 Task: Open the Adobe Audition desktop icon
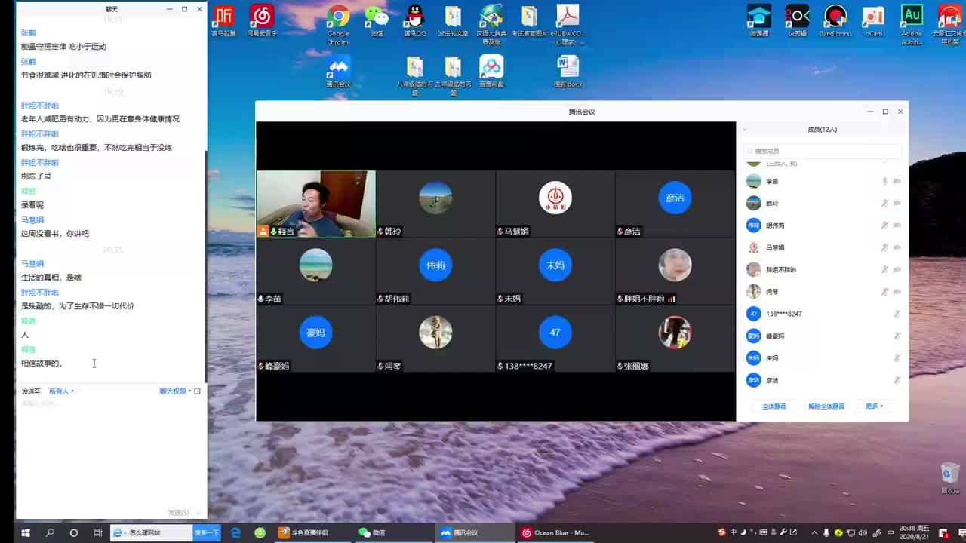(912, 18)
